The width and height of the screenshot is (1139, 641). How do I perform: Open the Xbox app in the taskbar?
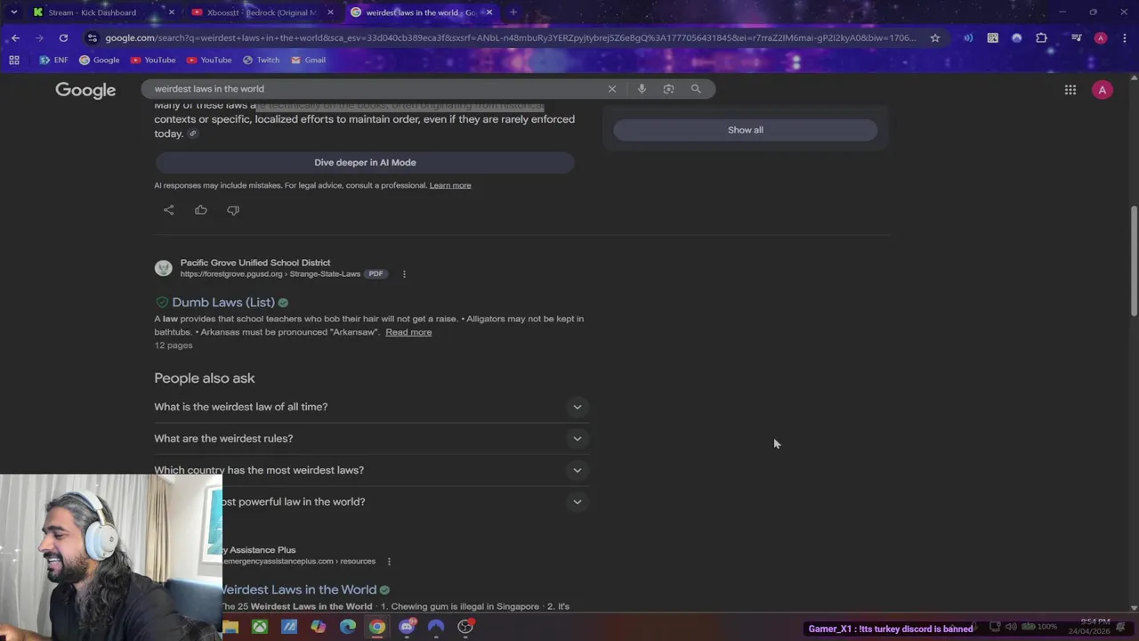click(x=259, y=627)
